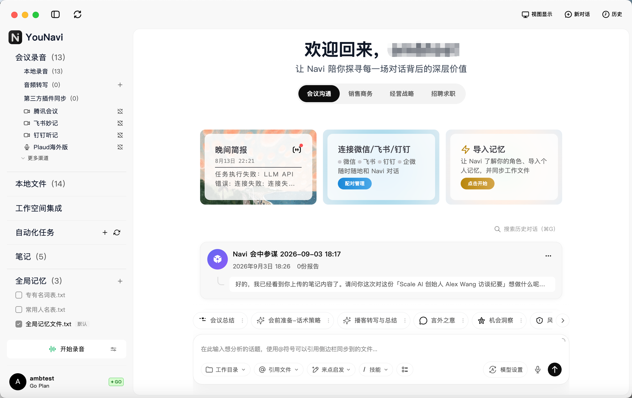The image size is (632, 398).
Task: Select the 言外之意 chip
Action: point(441,321)
